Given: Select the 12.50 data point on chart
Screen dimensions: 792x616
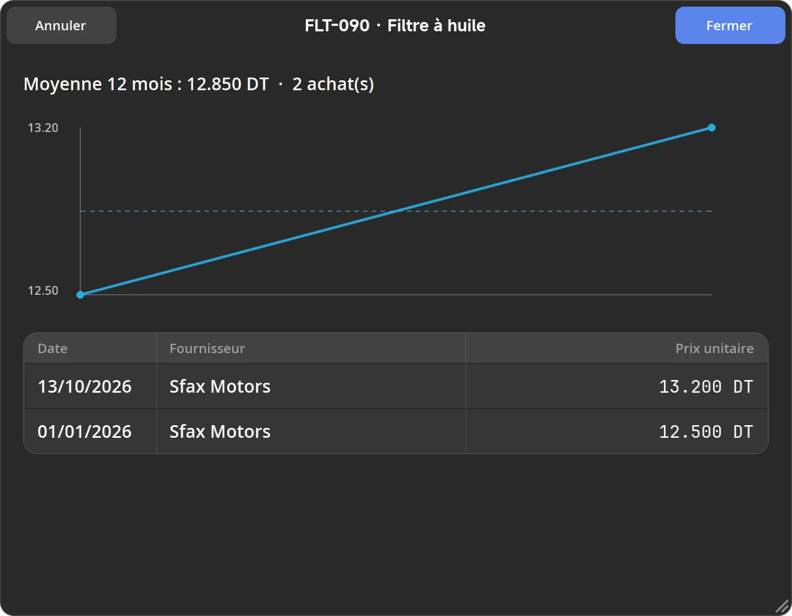Looking at the screenshot, I should click(x=80, y=295).
